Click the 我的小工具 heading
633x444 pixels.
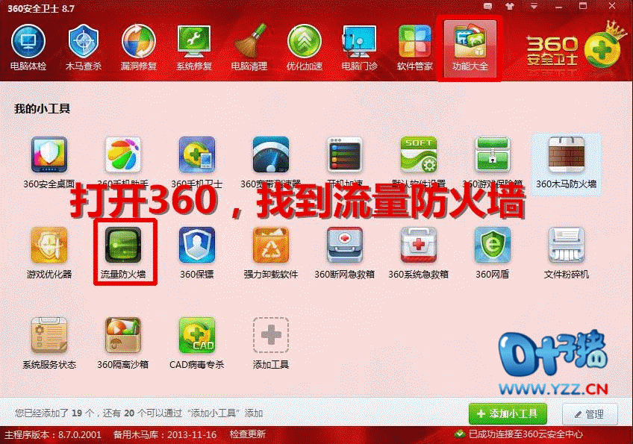(x=42, y=109)
